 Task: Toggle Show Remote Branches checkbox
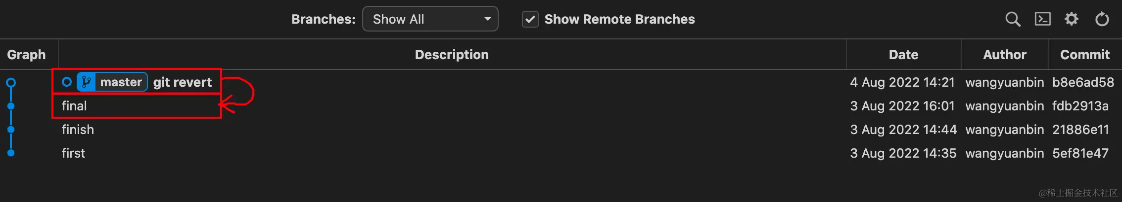click(530, 19)
